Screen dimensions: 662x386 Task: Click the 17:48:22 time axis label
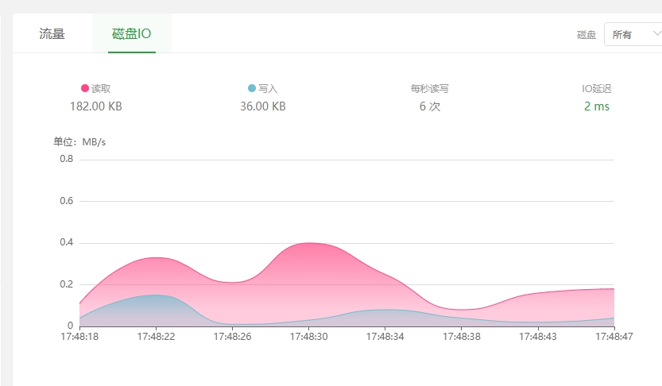[156, 337]
